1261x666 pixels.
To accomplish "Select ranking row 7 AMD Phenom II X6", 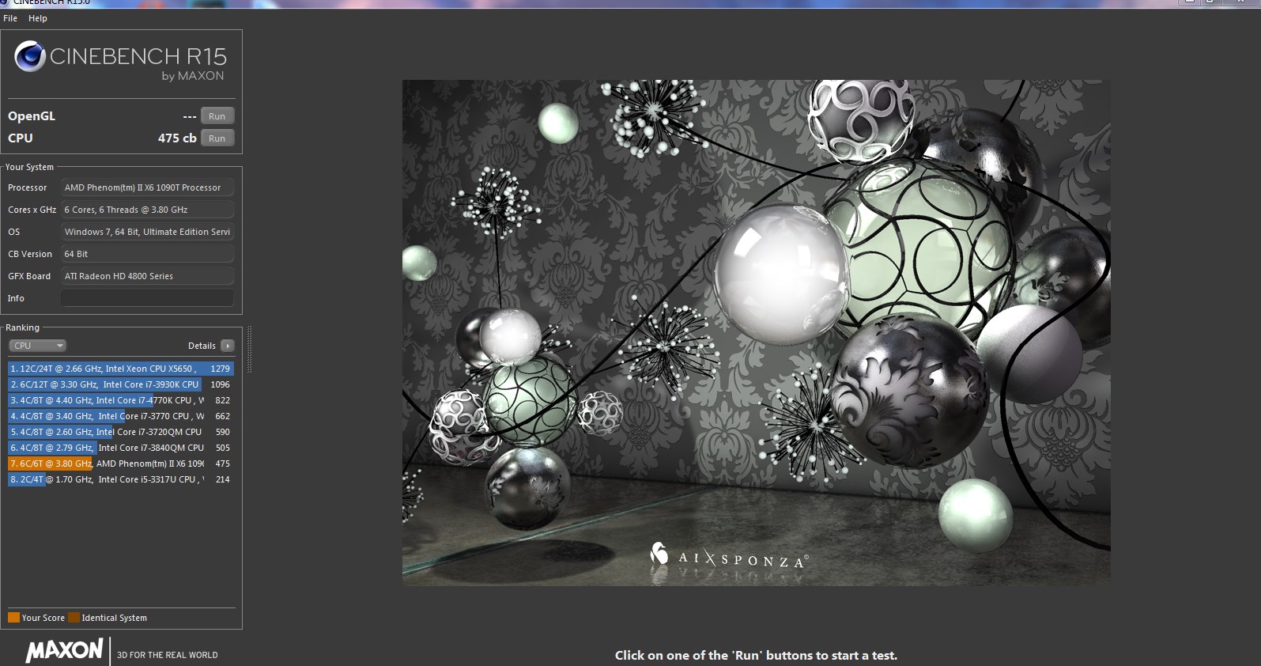I will click(x=121, y=464).
